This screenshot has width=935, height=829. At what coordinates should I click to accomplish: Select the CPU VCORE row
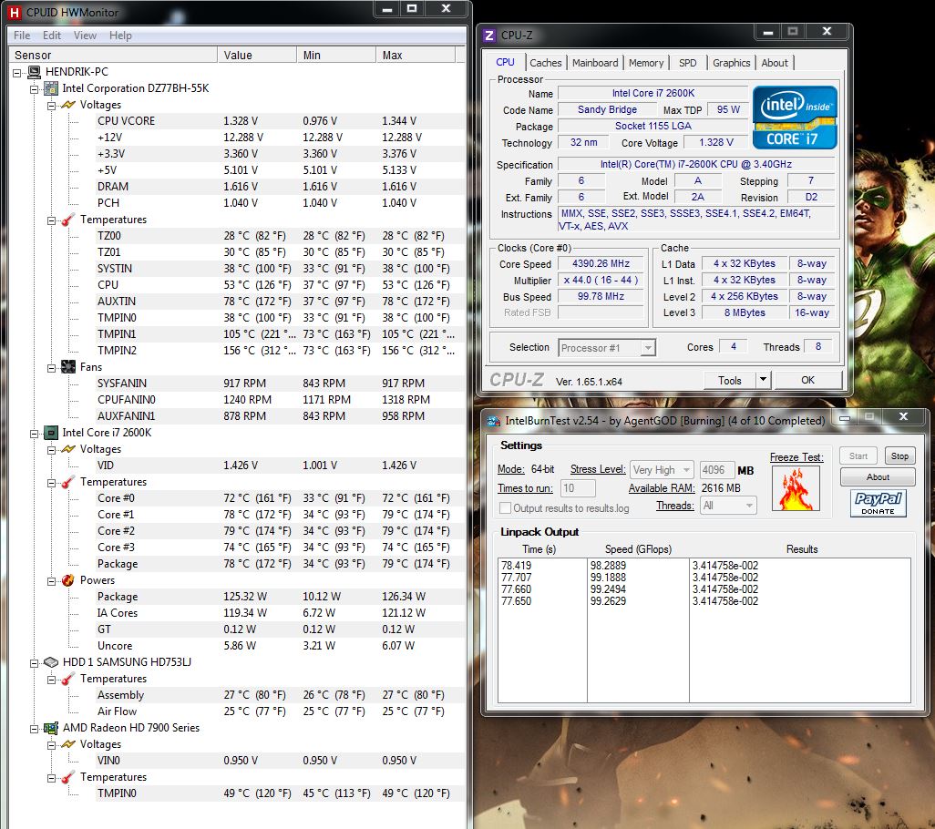tap(281, 121)
